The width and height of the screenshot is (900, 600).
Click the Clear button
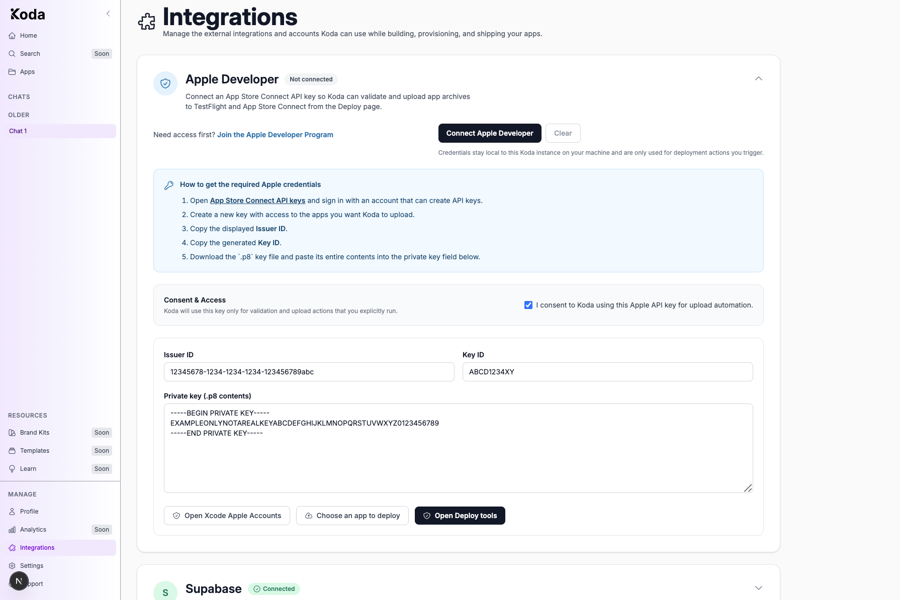click(x=563, y=133)
